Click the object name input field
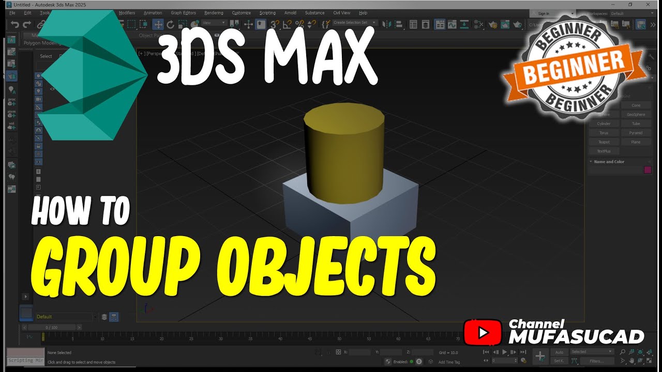Viewport: 662px width, 372px height. point(615,170)
